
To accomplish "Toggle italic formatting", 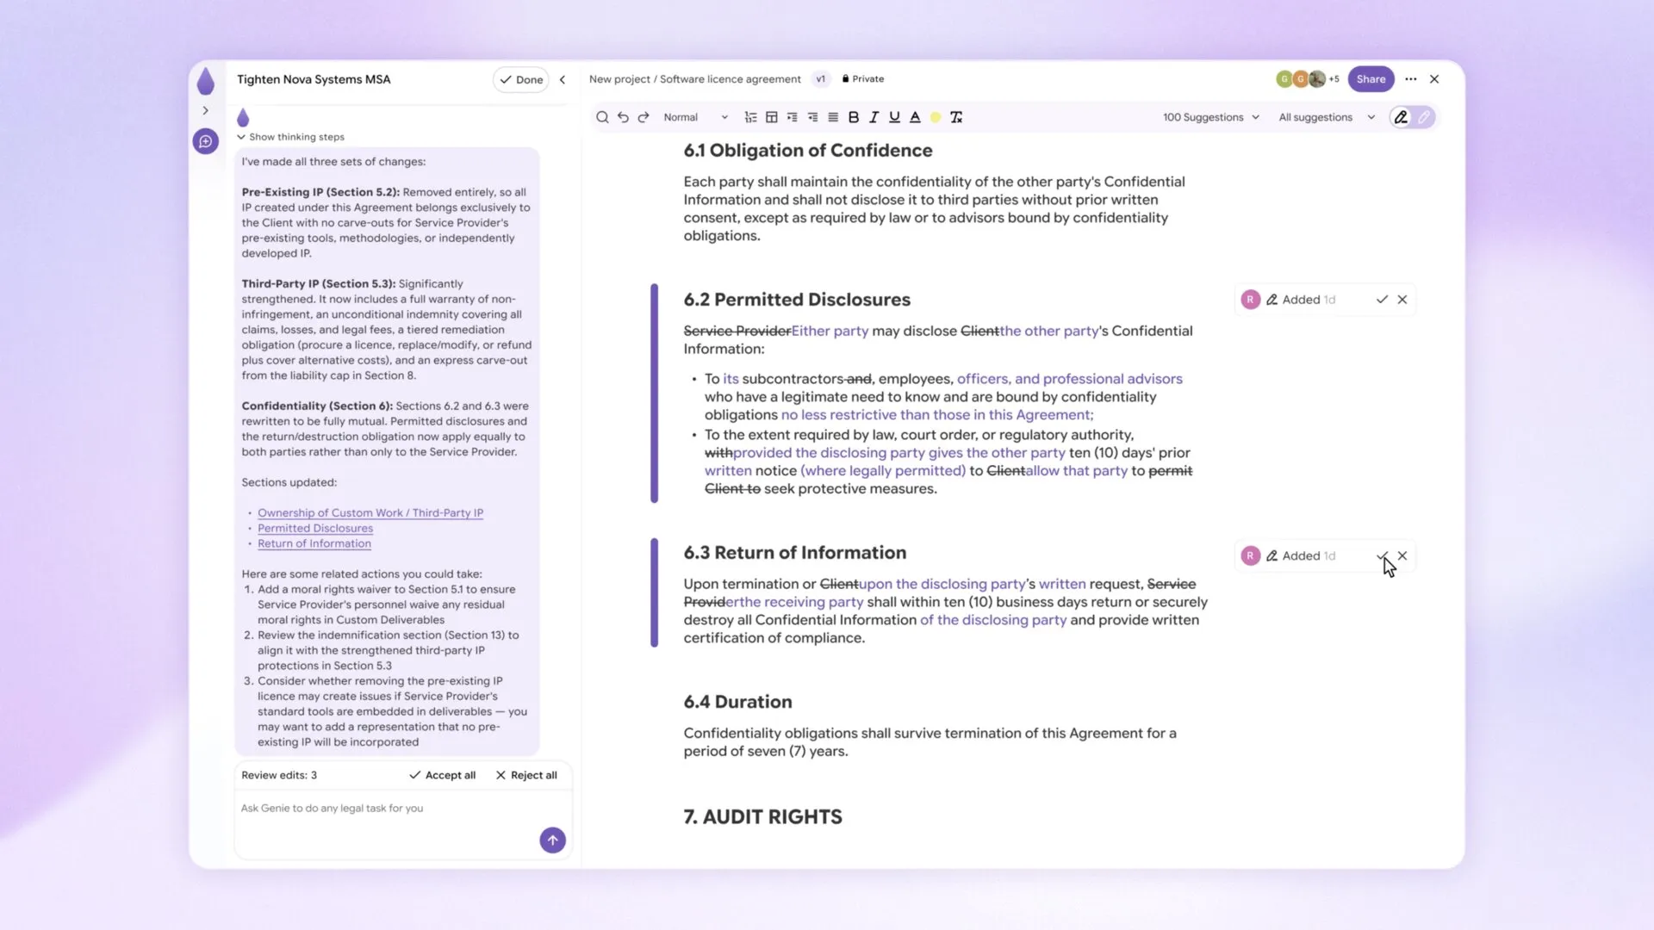I will point(874,117).
